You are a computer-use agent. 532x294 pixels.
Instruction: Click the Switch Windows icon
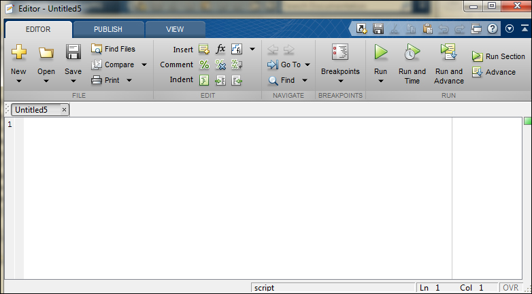pos(476,29)
